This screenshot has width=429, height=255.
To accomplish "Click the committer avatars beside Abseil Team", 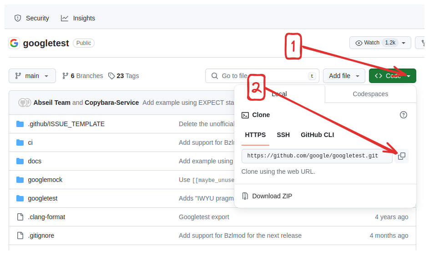I will coord(25,103).
